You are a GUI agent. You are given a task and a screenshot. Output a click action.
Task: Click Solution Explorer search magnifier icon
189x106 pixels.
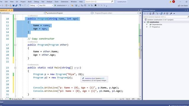tap(188, 17)
